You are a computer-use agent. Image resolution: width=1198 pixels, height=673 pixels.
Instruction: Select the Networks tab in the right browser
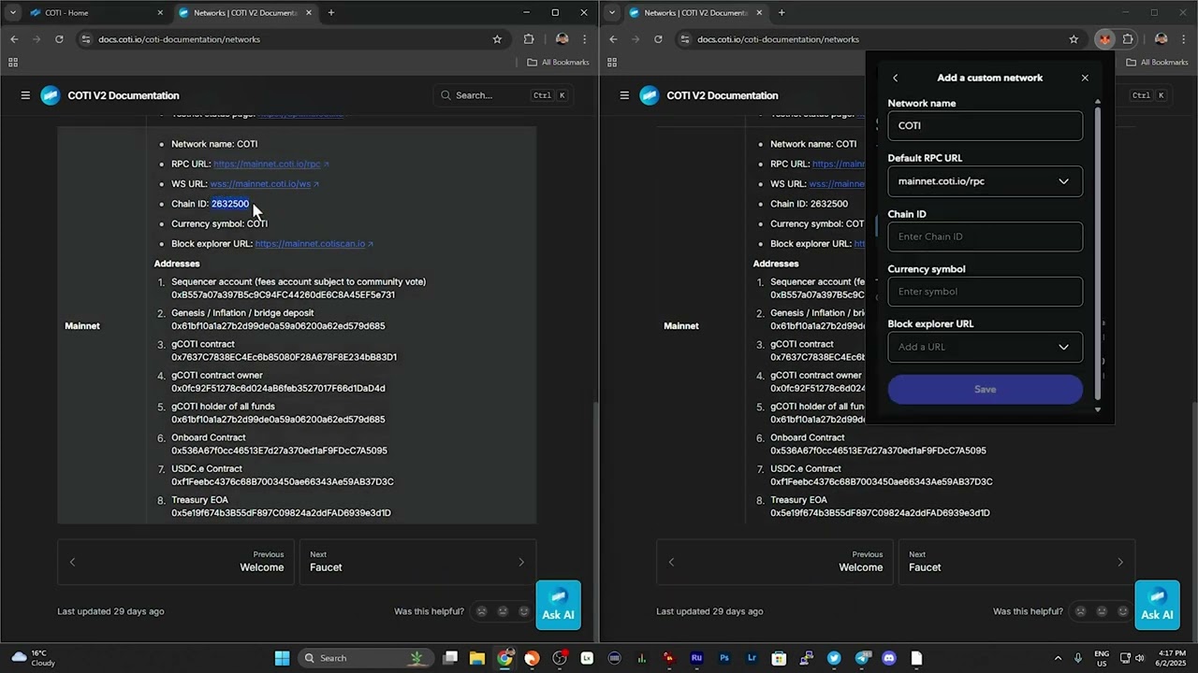(695, 13)
